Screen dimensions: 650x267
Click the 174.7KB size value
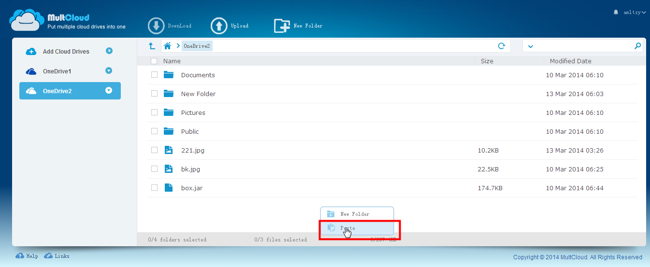pos(490,188)
